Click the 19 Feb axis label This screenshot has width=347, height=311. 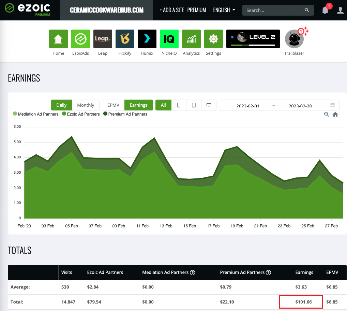coord(237,226)
